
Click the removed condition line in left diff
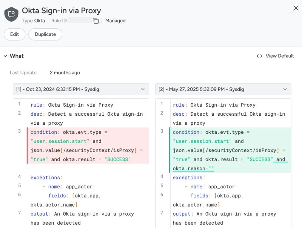88,146
